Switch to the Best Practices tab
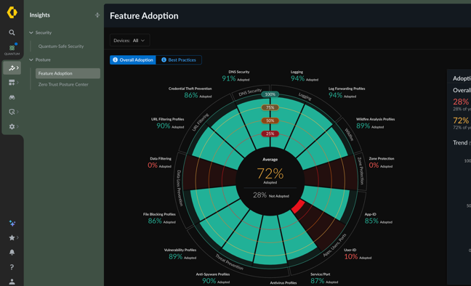 (x=179, y=60)
